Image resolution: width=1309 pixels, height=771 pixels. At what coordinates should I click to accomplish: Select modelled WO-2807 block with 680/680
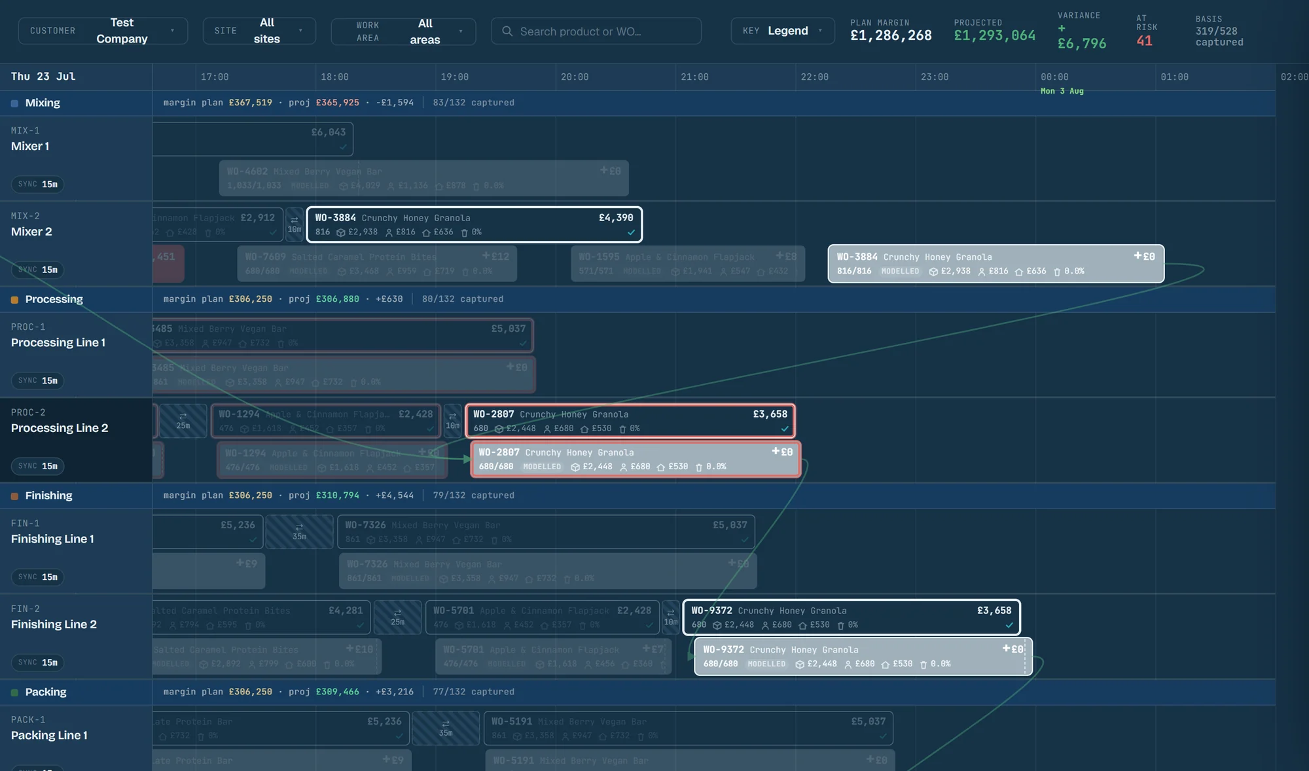636,459
